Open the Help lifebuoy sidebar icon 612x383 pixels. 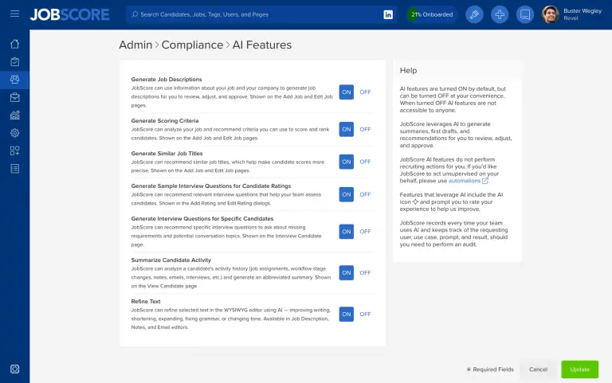click(x=15, y=369)
